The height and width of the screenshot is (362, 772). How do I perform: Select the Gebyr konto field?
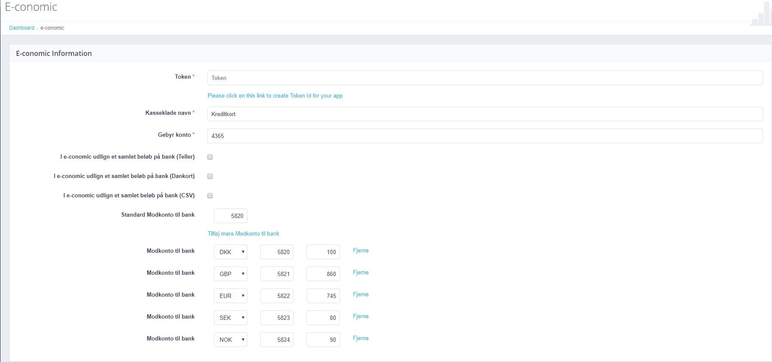(485, 136)
